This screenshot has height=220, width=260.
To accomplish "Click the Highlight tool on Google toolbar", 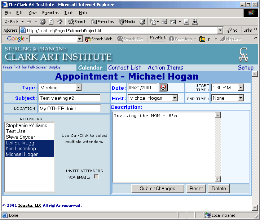I will 231,39.
